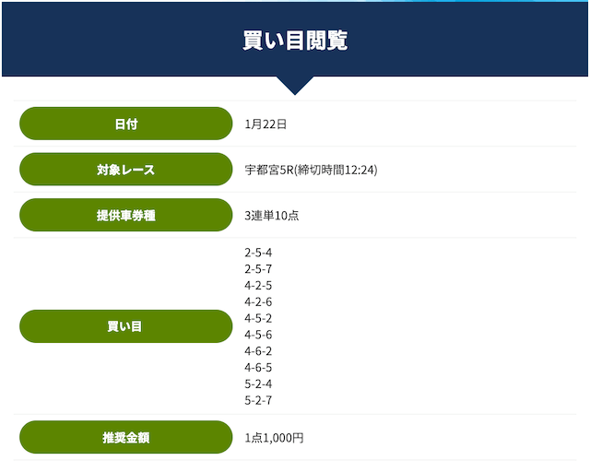Select the bet combination 2-5-7
Image resolution: width=590 pixels, height=472 pixels.
[x=258, y=269]
